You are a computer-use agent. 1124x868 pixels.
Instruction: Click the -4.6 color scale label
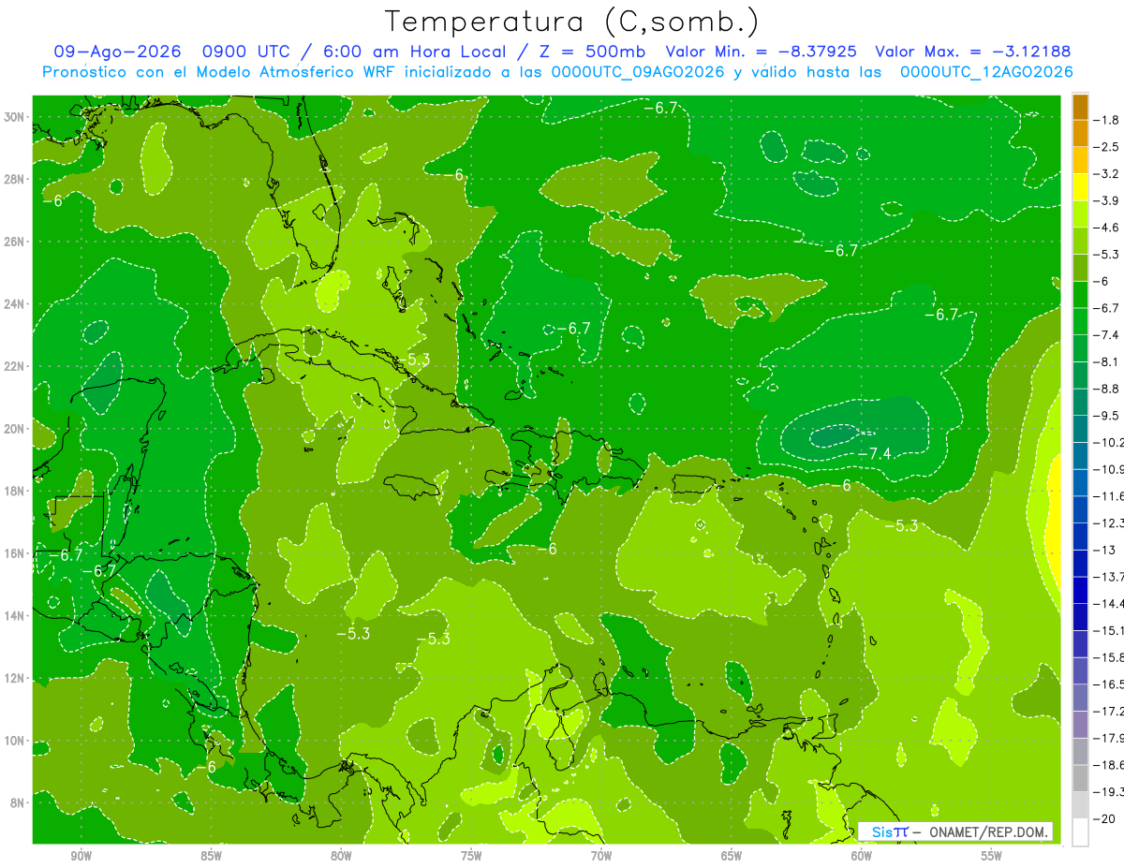click(x=1108, y=228)
